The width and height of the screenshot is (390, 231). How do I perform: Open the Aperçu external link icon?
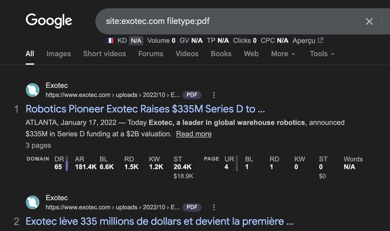tap(321, 40)
